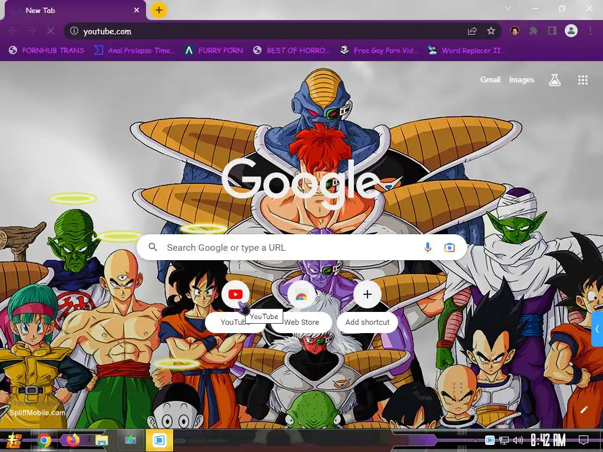Open the FURRY PORN bookmark
Viewport: 603px width, 452px height.
click(x=214, y=51)
